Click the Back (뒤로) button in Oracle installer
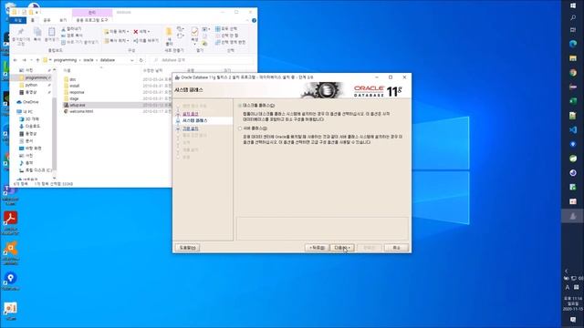This screenshot has height=328, width=584. [x=317, y=248]
